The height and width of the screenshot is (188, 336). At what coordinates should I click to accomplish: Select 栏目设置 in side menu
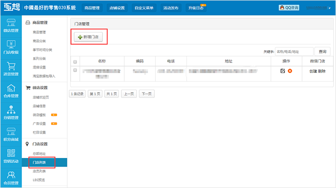pos(39,132)
